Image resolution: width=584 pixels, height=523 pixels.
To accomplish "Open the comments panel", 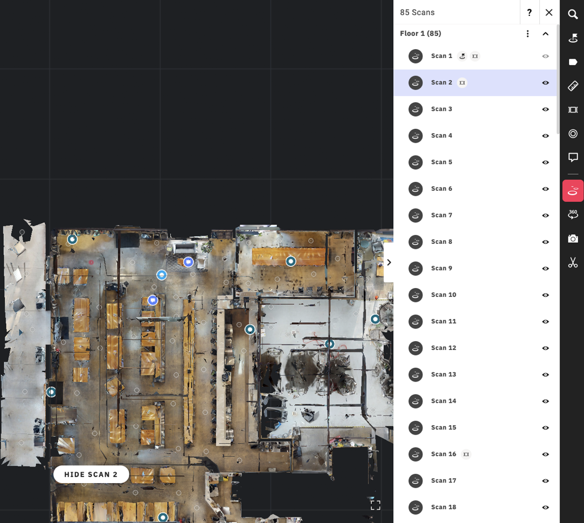I will click(x=573, y=157).
